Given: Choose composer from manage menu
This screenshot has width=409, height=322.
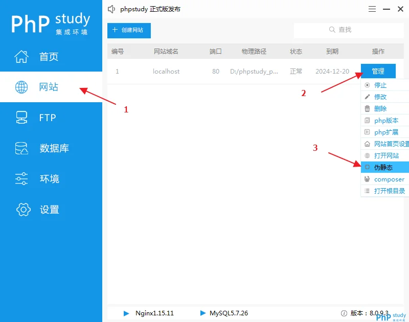Looking at the screenshot, I should (385, 179).
